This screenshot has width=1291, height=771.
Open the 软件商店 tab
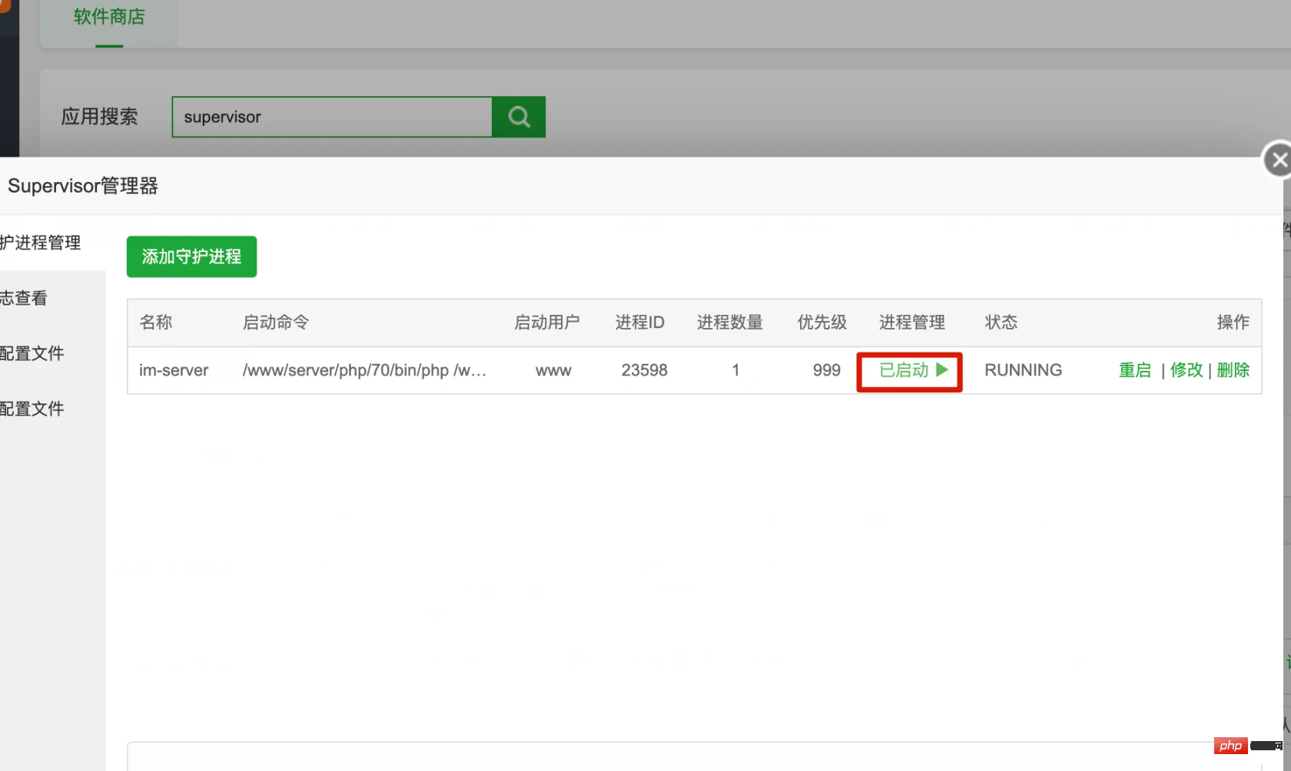click(109, 17)
